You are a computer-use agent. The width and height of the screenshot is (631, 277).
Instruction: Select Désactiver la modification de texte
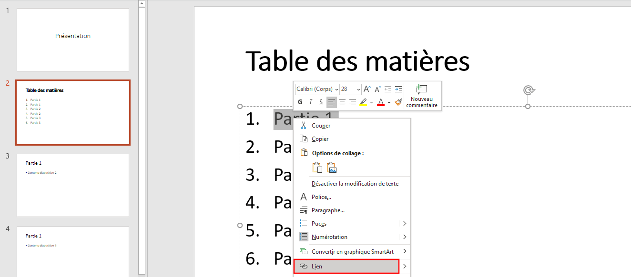[x=352, y=184]
